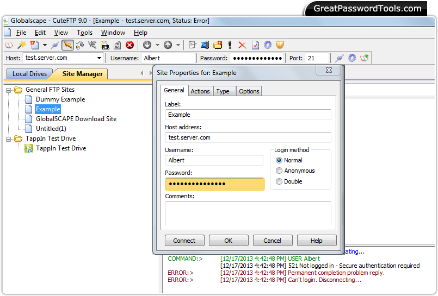Open the Help menu
This screenshot has height=296, width=438.
point(140,33)
